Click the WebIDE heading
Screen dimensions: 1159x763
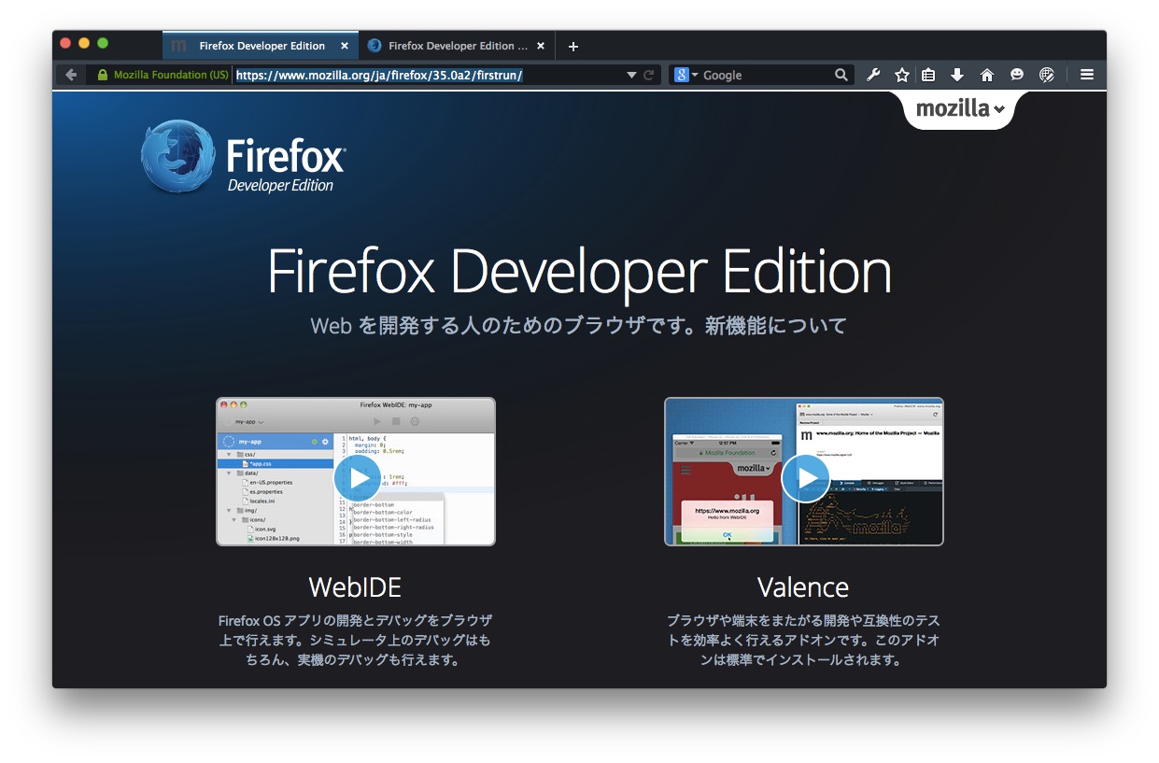point(355,587)
